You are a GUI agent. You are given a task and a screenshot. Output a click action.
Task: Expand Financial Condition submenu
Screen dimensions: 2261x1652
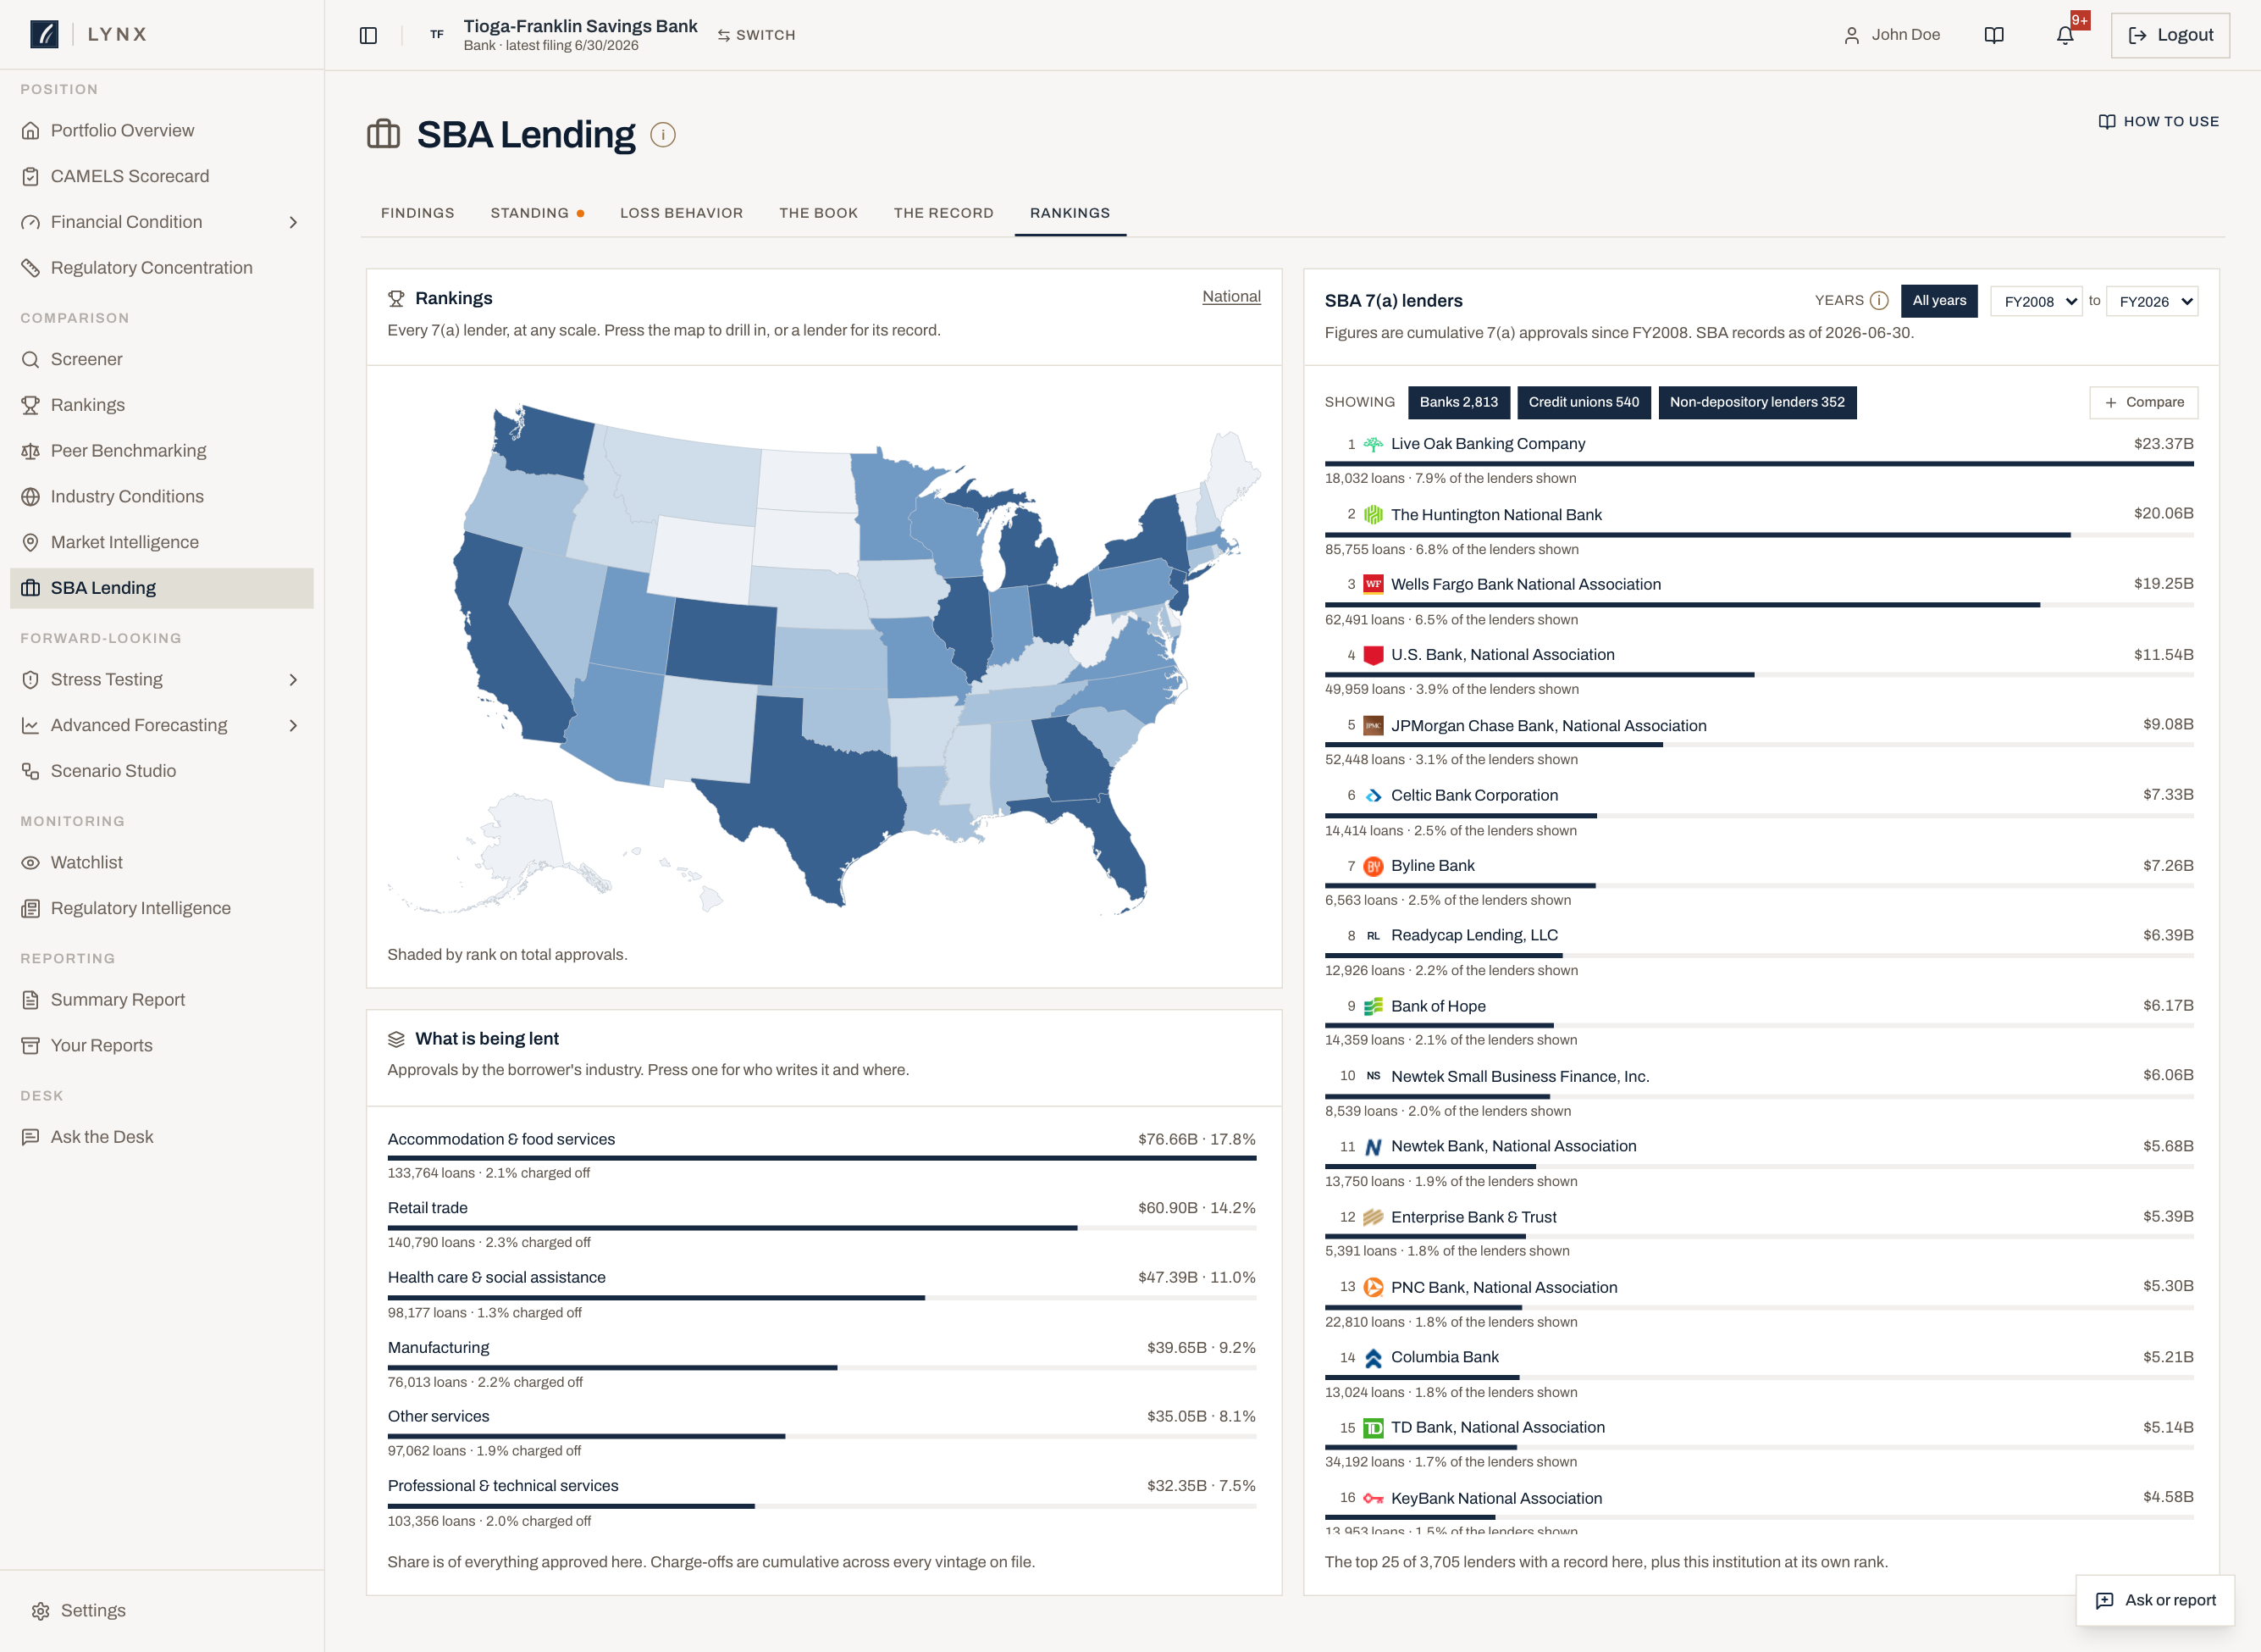pos(293,222)
